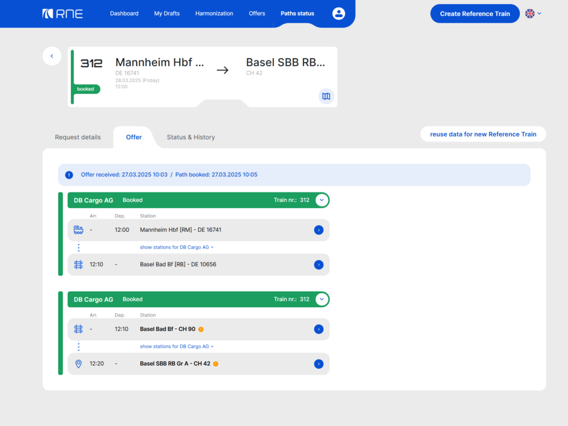The height and width of the screenshot is (426, 568).
Task: Click the RNE logo
Action: tap(63, 14)
